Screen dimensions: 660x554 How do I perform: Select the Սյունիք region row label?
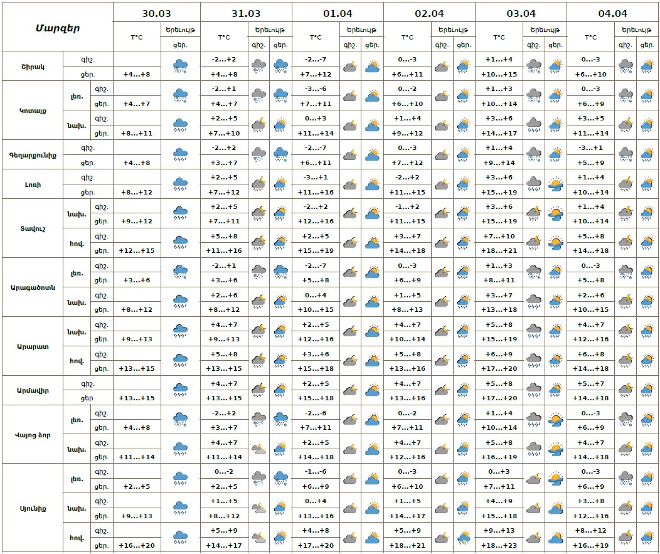(33, 508)
